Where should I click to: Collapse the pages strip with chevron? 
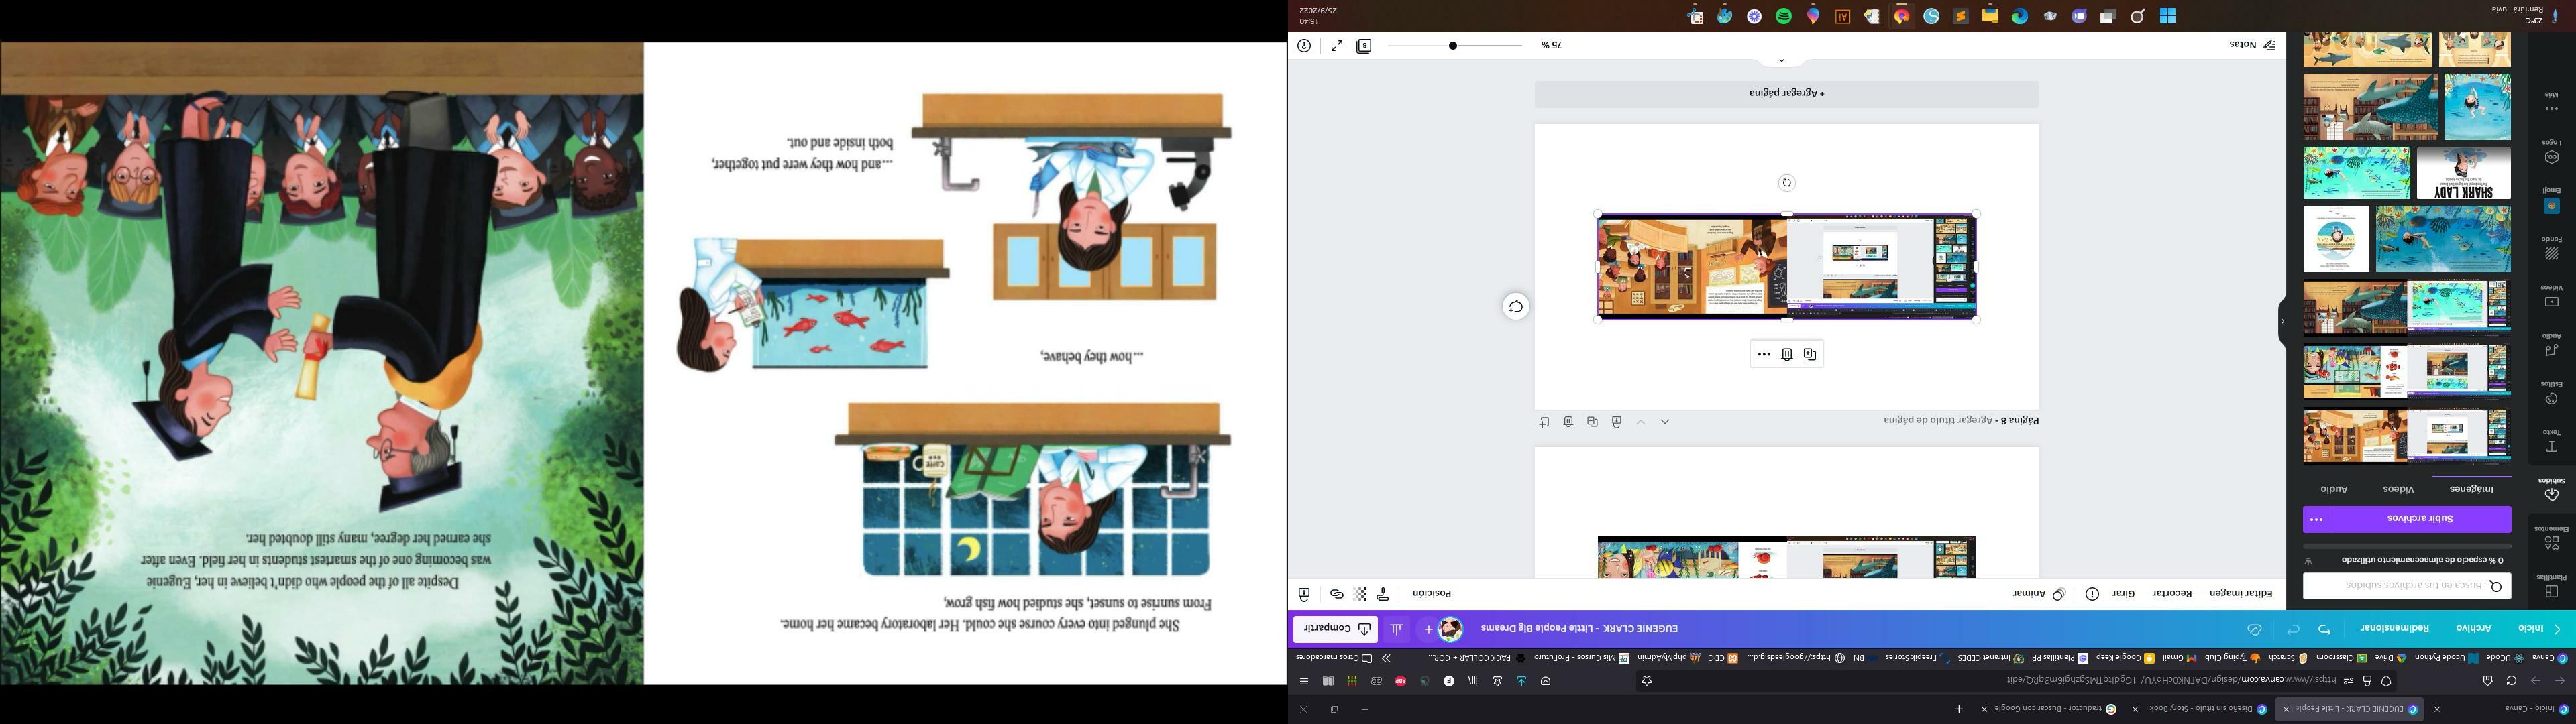point(1781,62)
